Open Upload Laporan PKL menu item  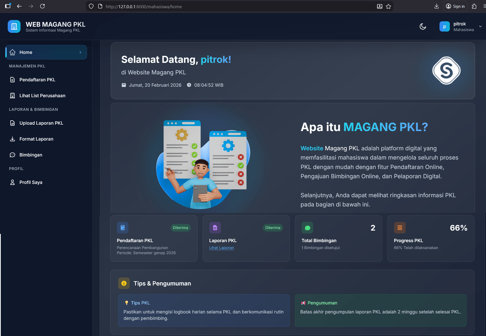(x=46, y=123)
